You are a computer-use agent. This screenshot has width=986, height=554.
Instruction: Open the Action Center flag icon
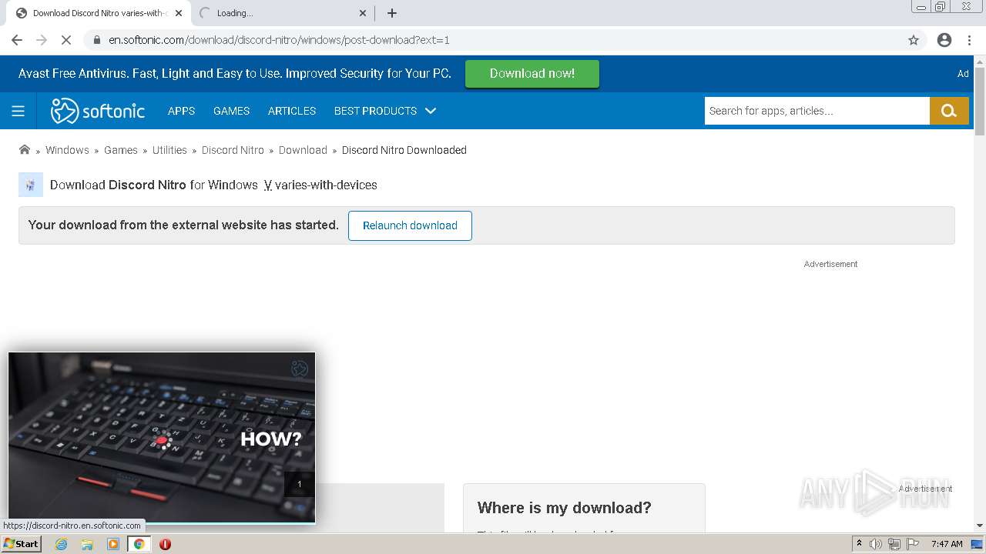912,544
